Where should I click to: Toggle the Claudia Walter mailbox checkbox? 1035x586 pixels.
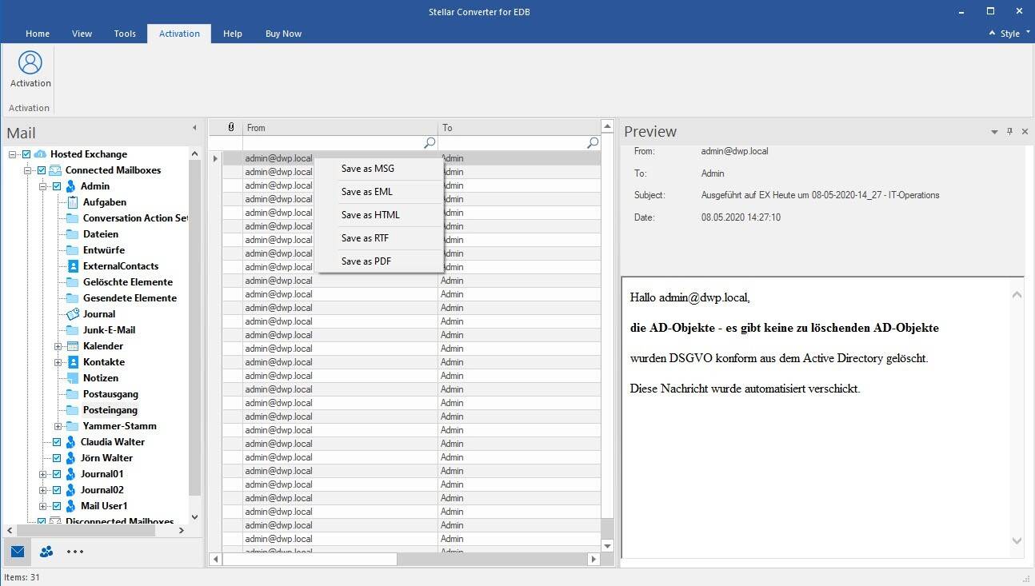point(57,442)
